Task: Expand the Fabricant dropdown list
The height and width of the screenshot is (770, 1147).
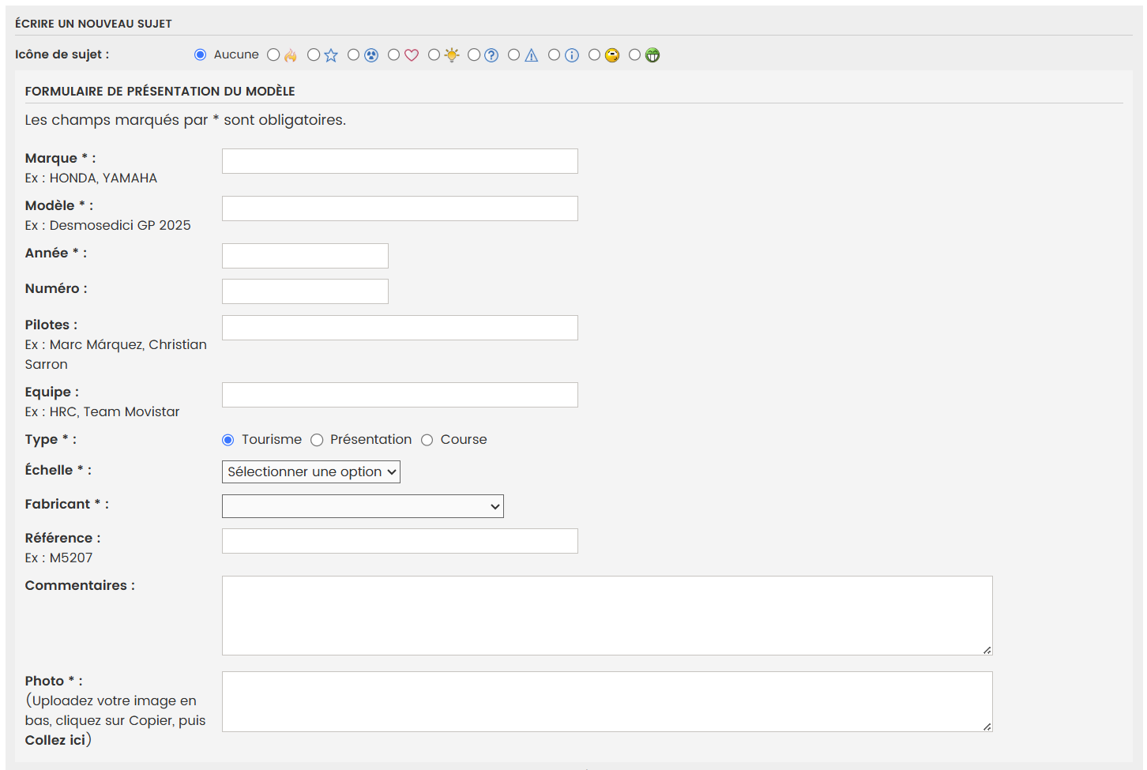Action: [363, 506]
